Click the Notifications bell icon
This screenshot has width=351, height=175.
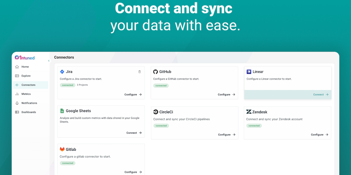click(17, 103)
